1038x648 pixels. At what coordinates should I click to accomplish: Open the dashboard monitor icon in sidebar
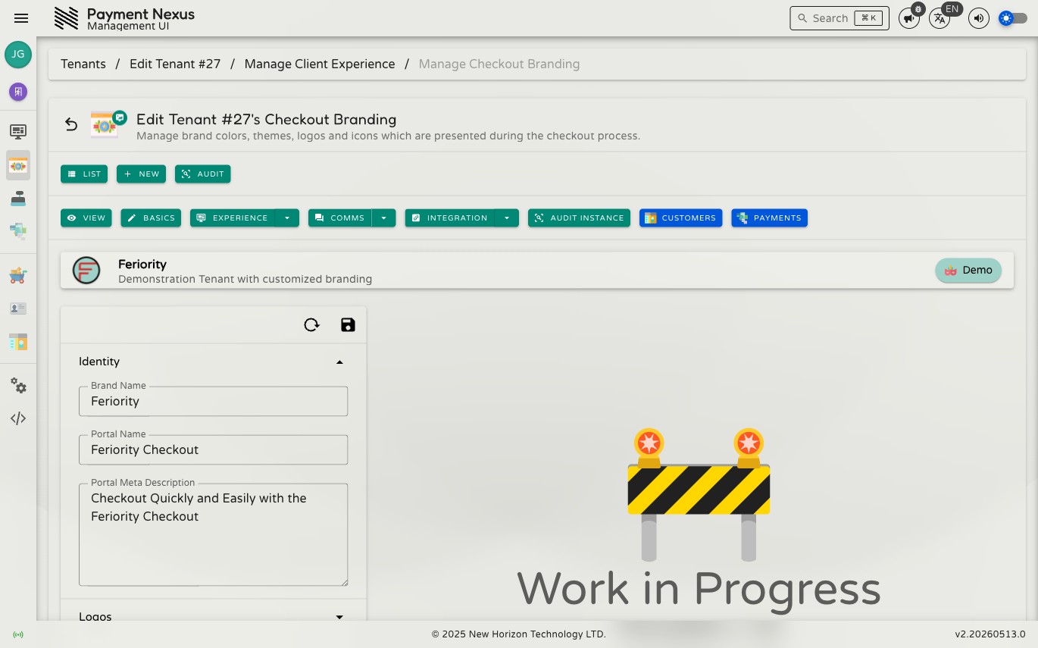pyautogui.click(x=18, y=132)
